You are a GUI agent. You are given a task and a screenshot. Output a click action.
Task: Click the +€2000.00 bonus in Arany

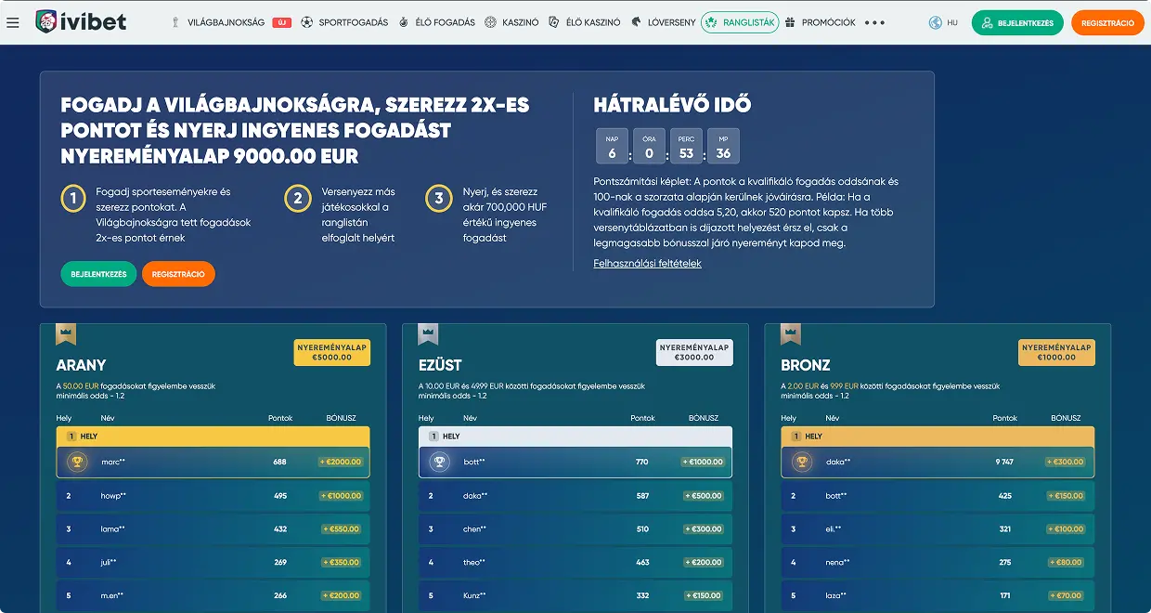click(340, 462)
